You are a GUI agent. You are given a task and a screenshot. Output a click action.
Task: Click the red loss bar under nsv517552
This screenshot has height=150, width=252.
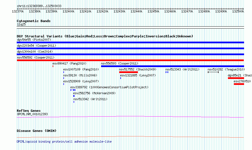coord(129,72)
